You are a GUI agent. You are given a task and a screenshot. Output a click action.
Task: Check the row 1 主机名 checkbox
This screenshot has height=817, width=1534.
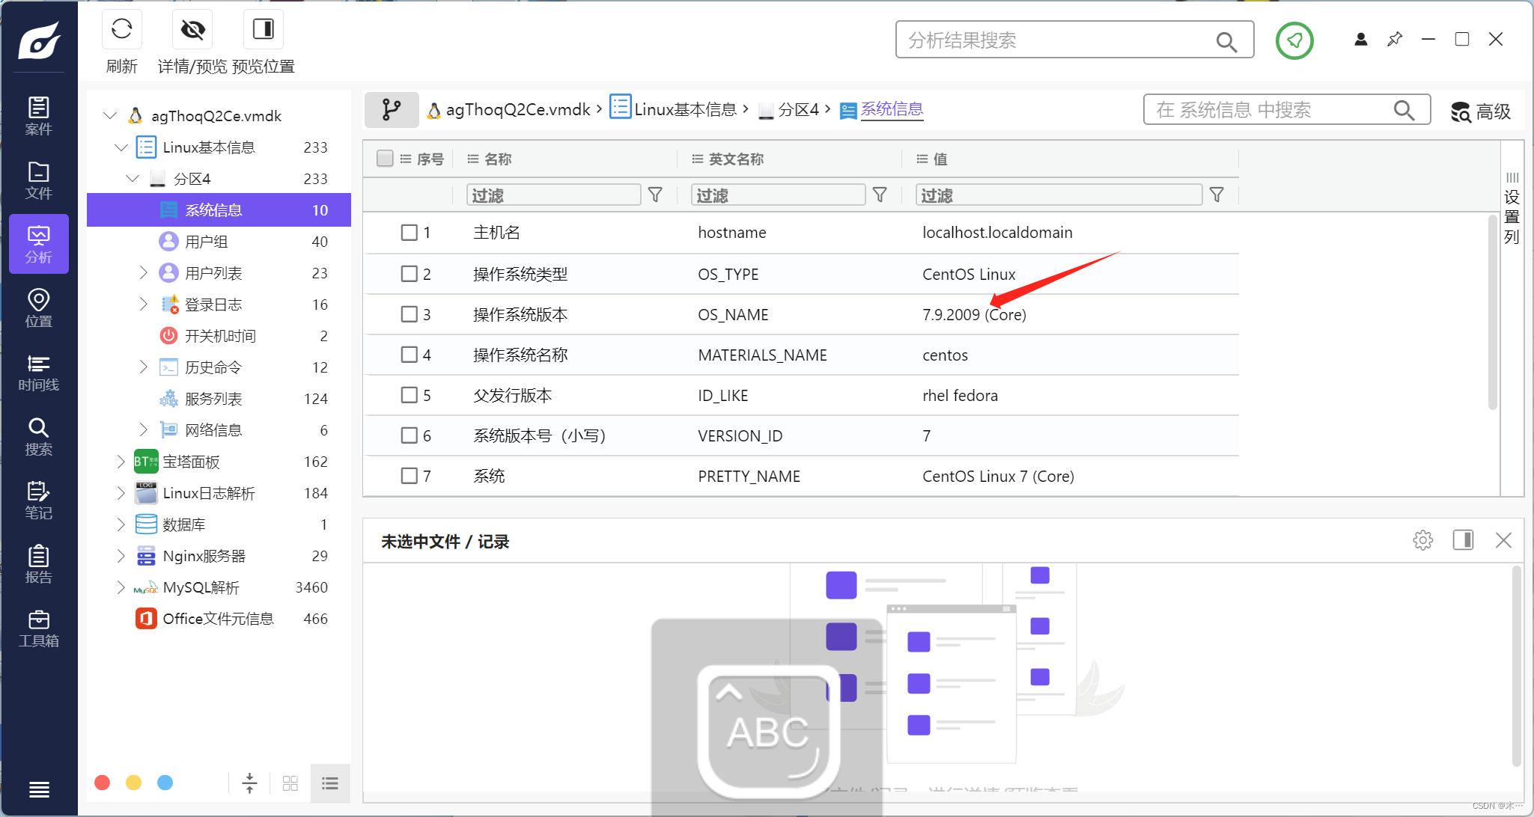409,233
